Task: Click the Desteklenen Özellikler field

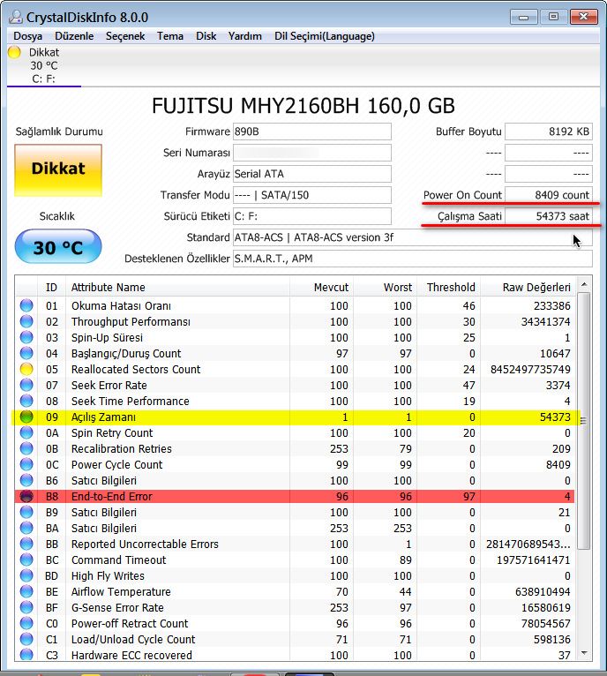Action: tap(413, 259)
